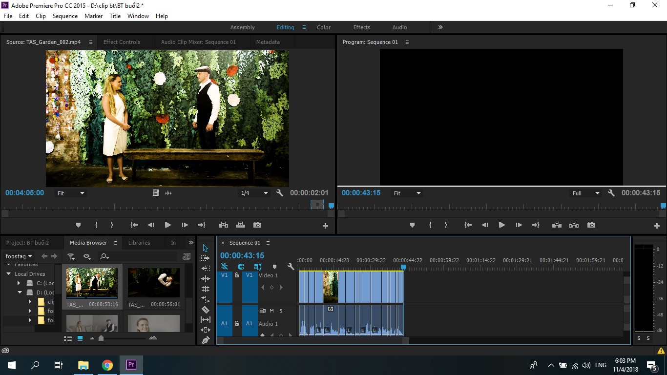Click the thumbnail size zoom slider
The height and width of the screenshot is (375, 667).
pos(101,338)
